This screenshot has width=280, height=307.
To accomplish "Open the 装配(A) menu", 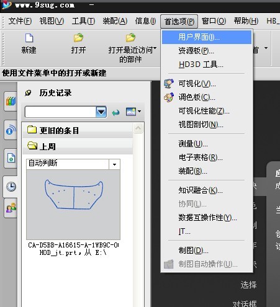I will click(x=115, y=21).
